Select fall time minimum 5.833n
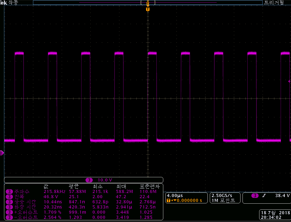The height and width of the screenshot is (222, 291). 100,207
